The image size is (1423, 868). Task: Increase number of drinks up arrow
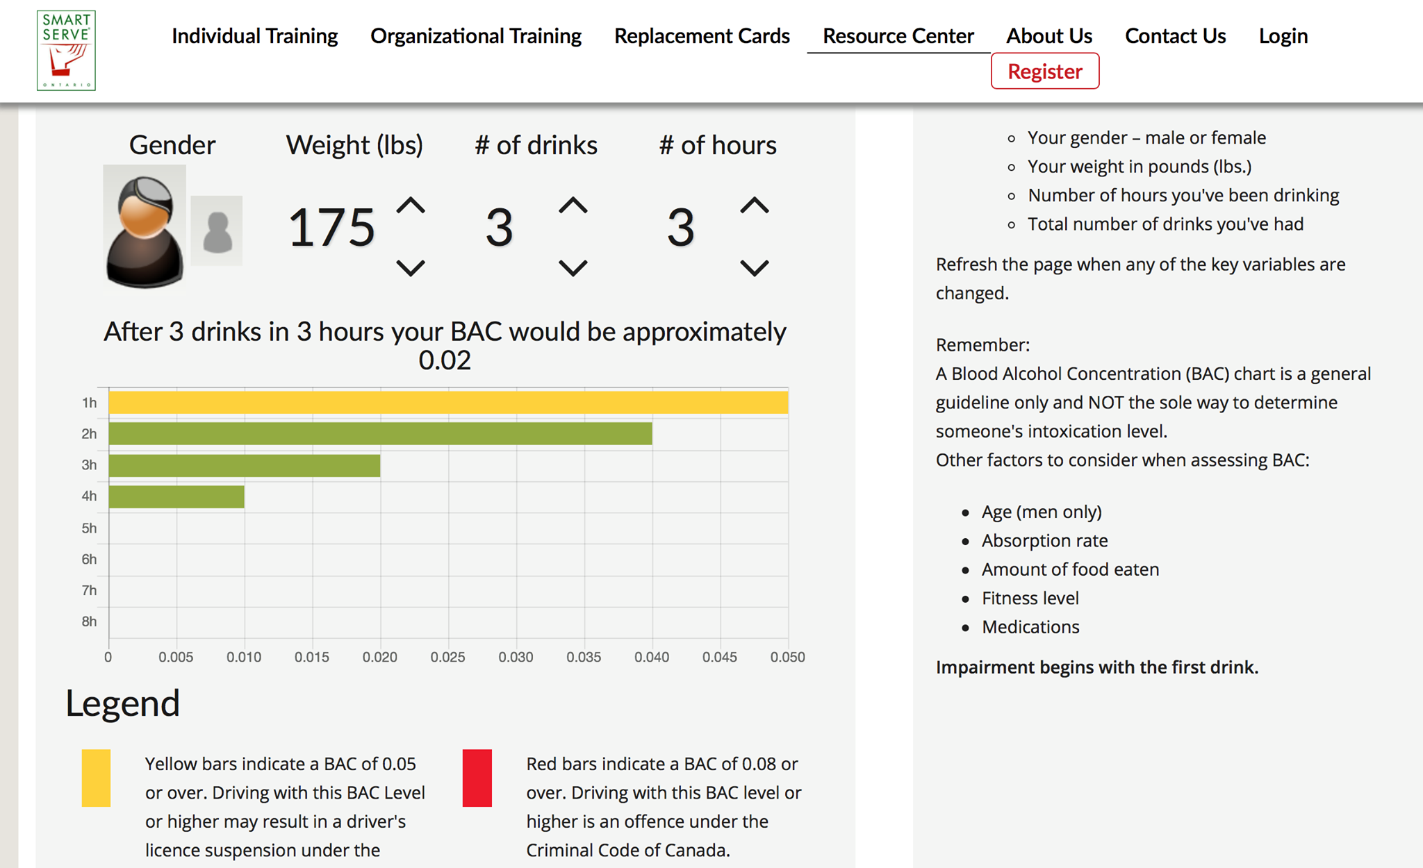click(x=573, y=205)
